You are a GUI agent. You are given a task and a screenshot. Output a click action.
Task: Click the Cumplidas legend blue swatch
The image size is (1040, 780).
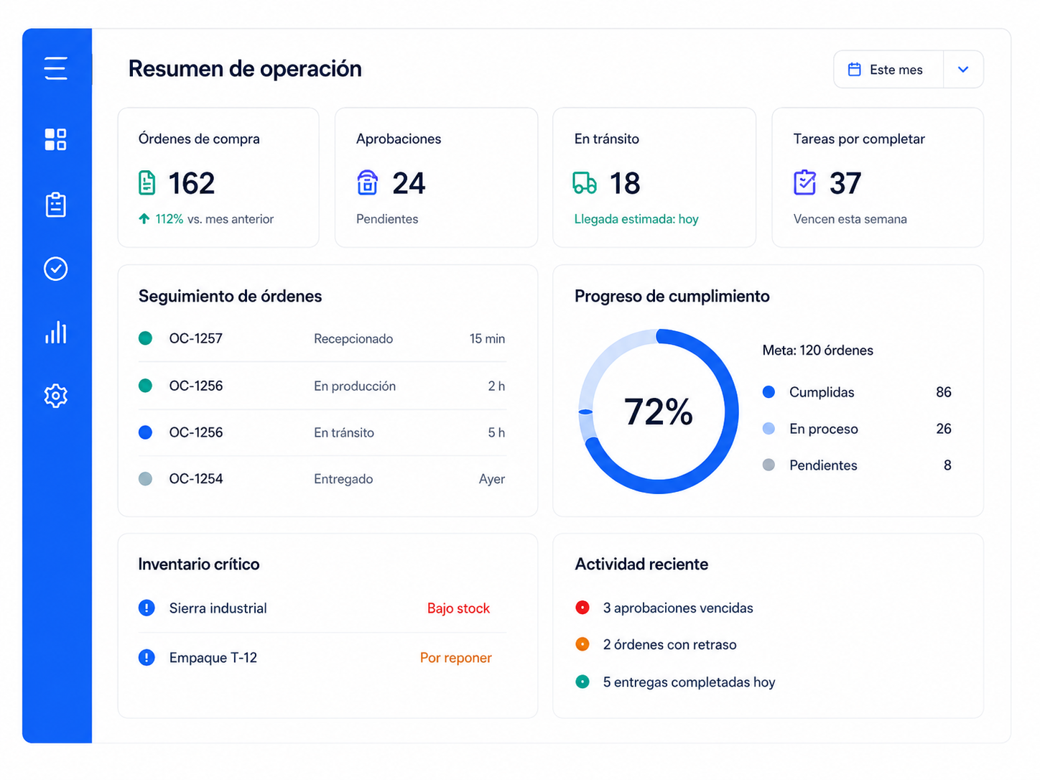(769, 392)
